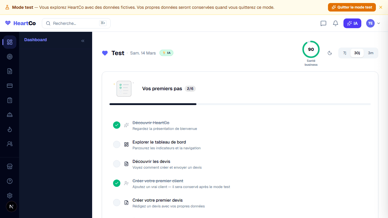Open the purple IA assistant button
This screenshot has height=218, width=388.
coord(352,23)
